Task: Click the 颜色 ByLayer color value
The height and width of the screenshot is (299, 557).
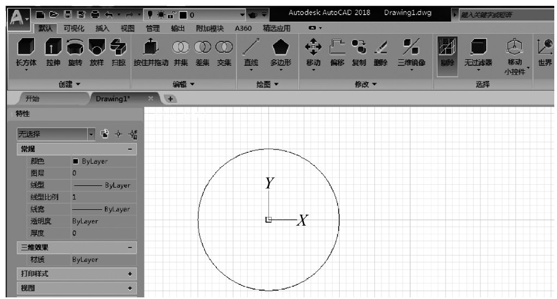Action: pos(104,161)
